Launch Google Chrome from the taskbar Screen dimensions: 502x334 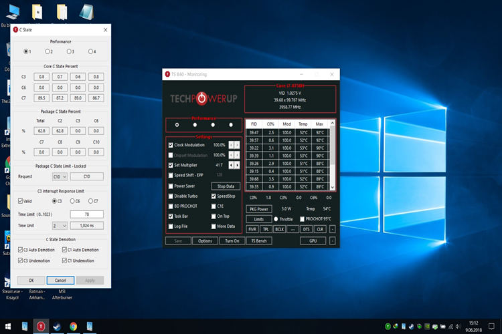pos(74,327)
